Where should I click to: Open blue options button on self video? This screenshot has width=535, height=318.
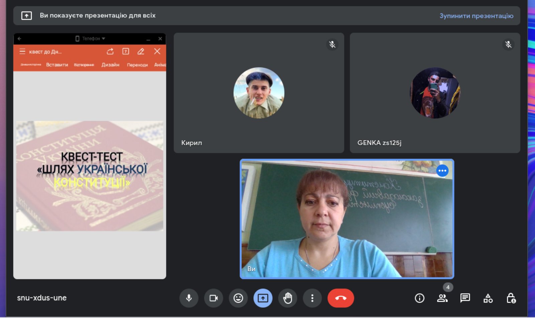point(442,171)
